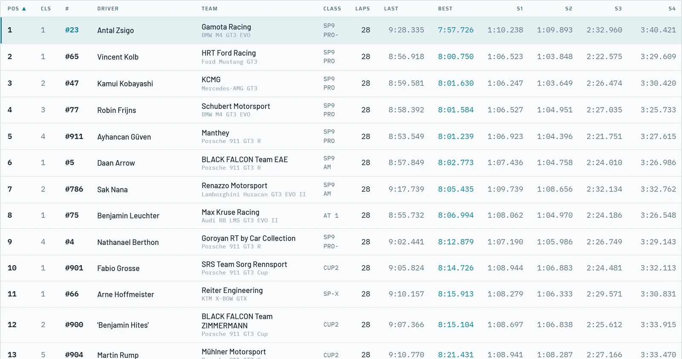Select team KCMG
Screen dimensions: 682x359
211,80
